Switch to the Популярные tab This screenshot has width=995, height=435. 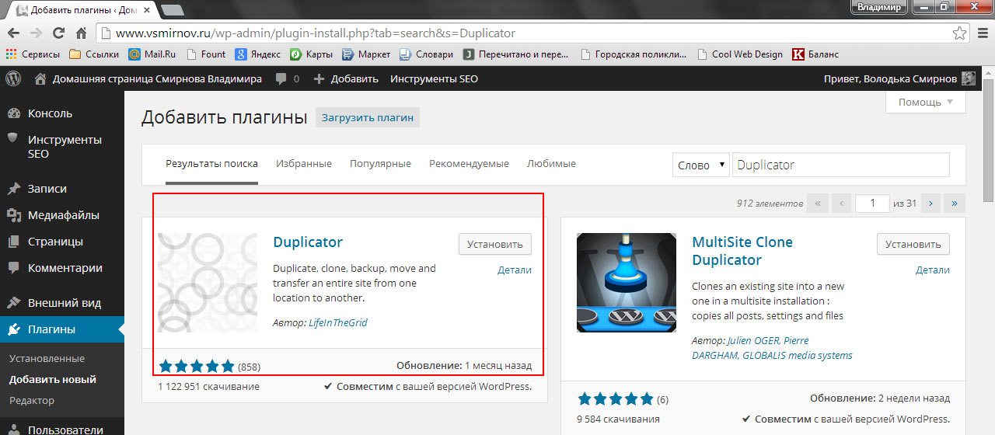380,164
